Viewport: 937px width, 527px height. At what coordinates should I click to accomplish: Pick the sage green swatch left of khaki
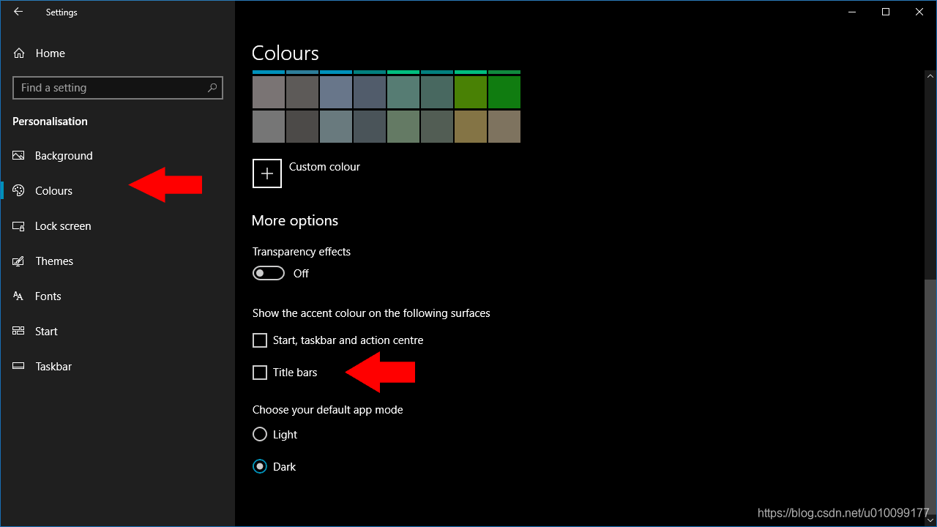(x=437, y=126)
